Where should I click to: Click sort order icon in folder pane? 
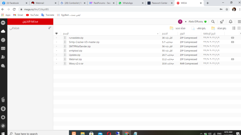click(x=50, y=28)
